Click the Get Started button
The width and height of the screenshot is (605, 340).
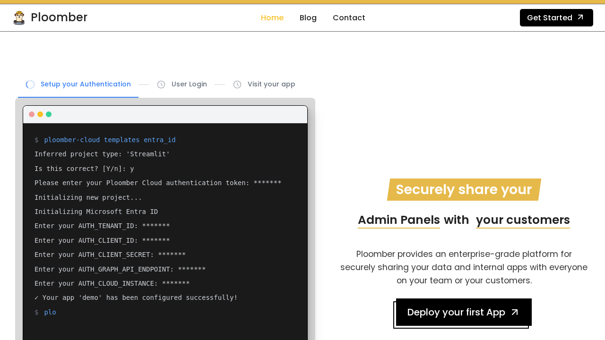556,17
